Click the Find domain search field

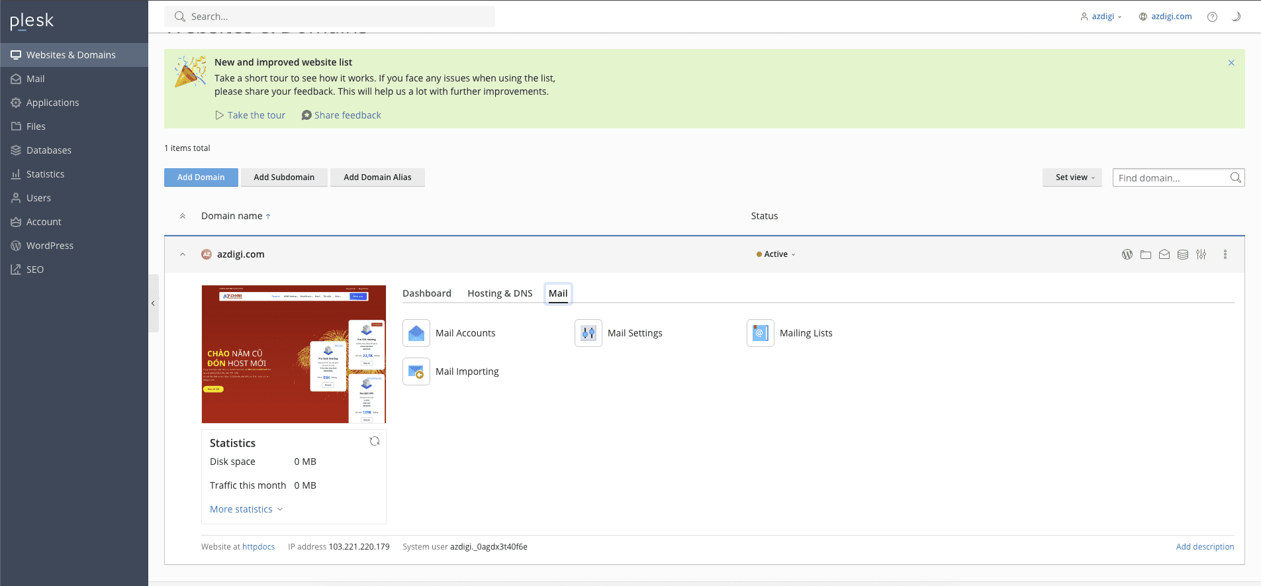pos(1170,177)
